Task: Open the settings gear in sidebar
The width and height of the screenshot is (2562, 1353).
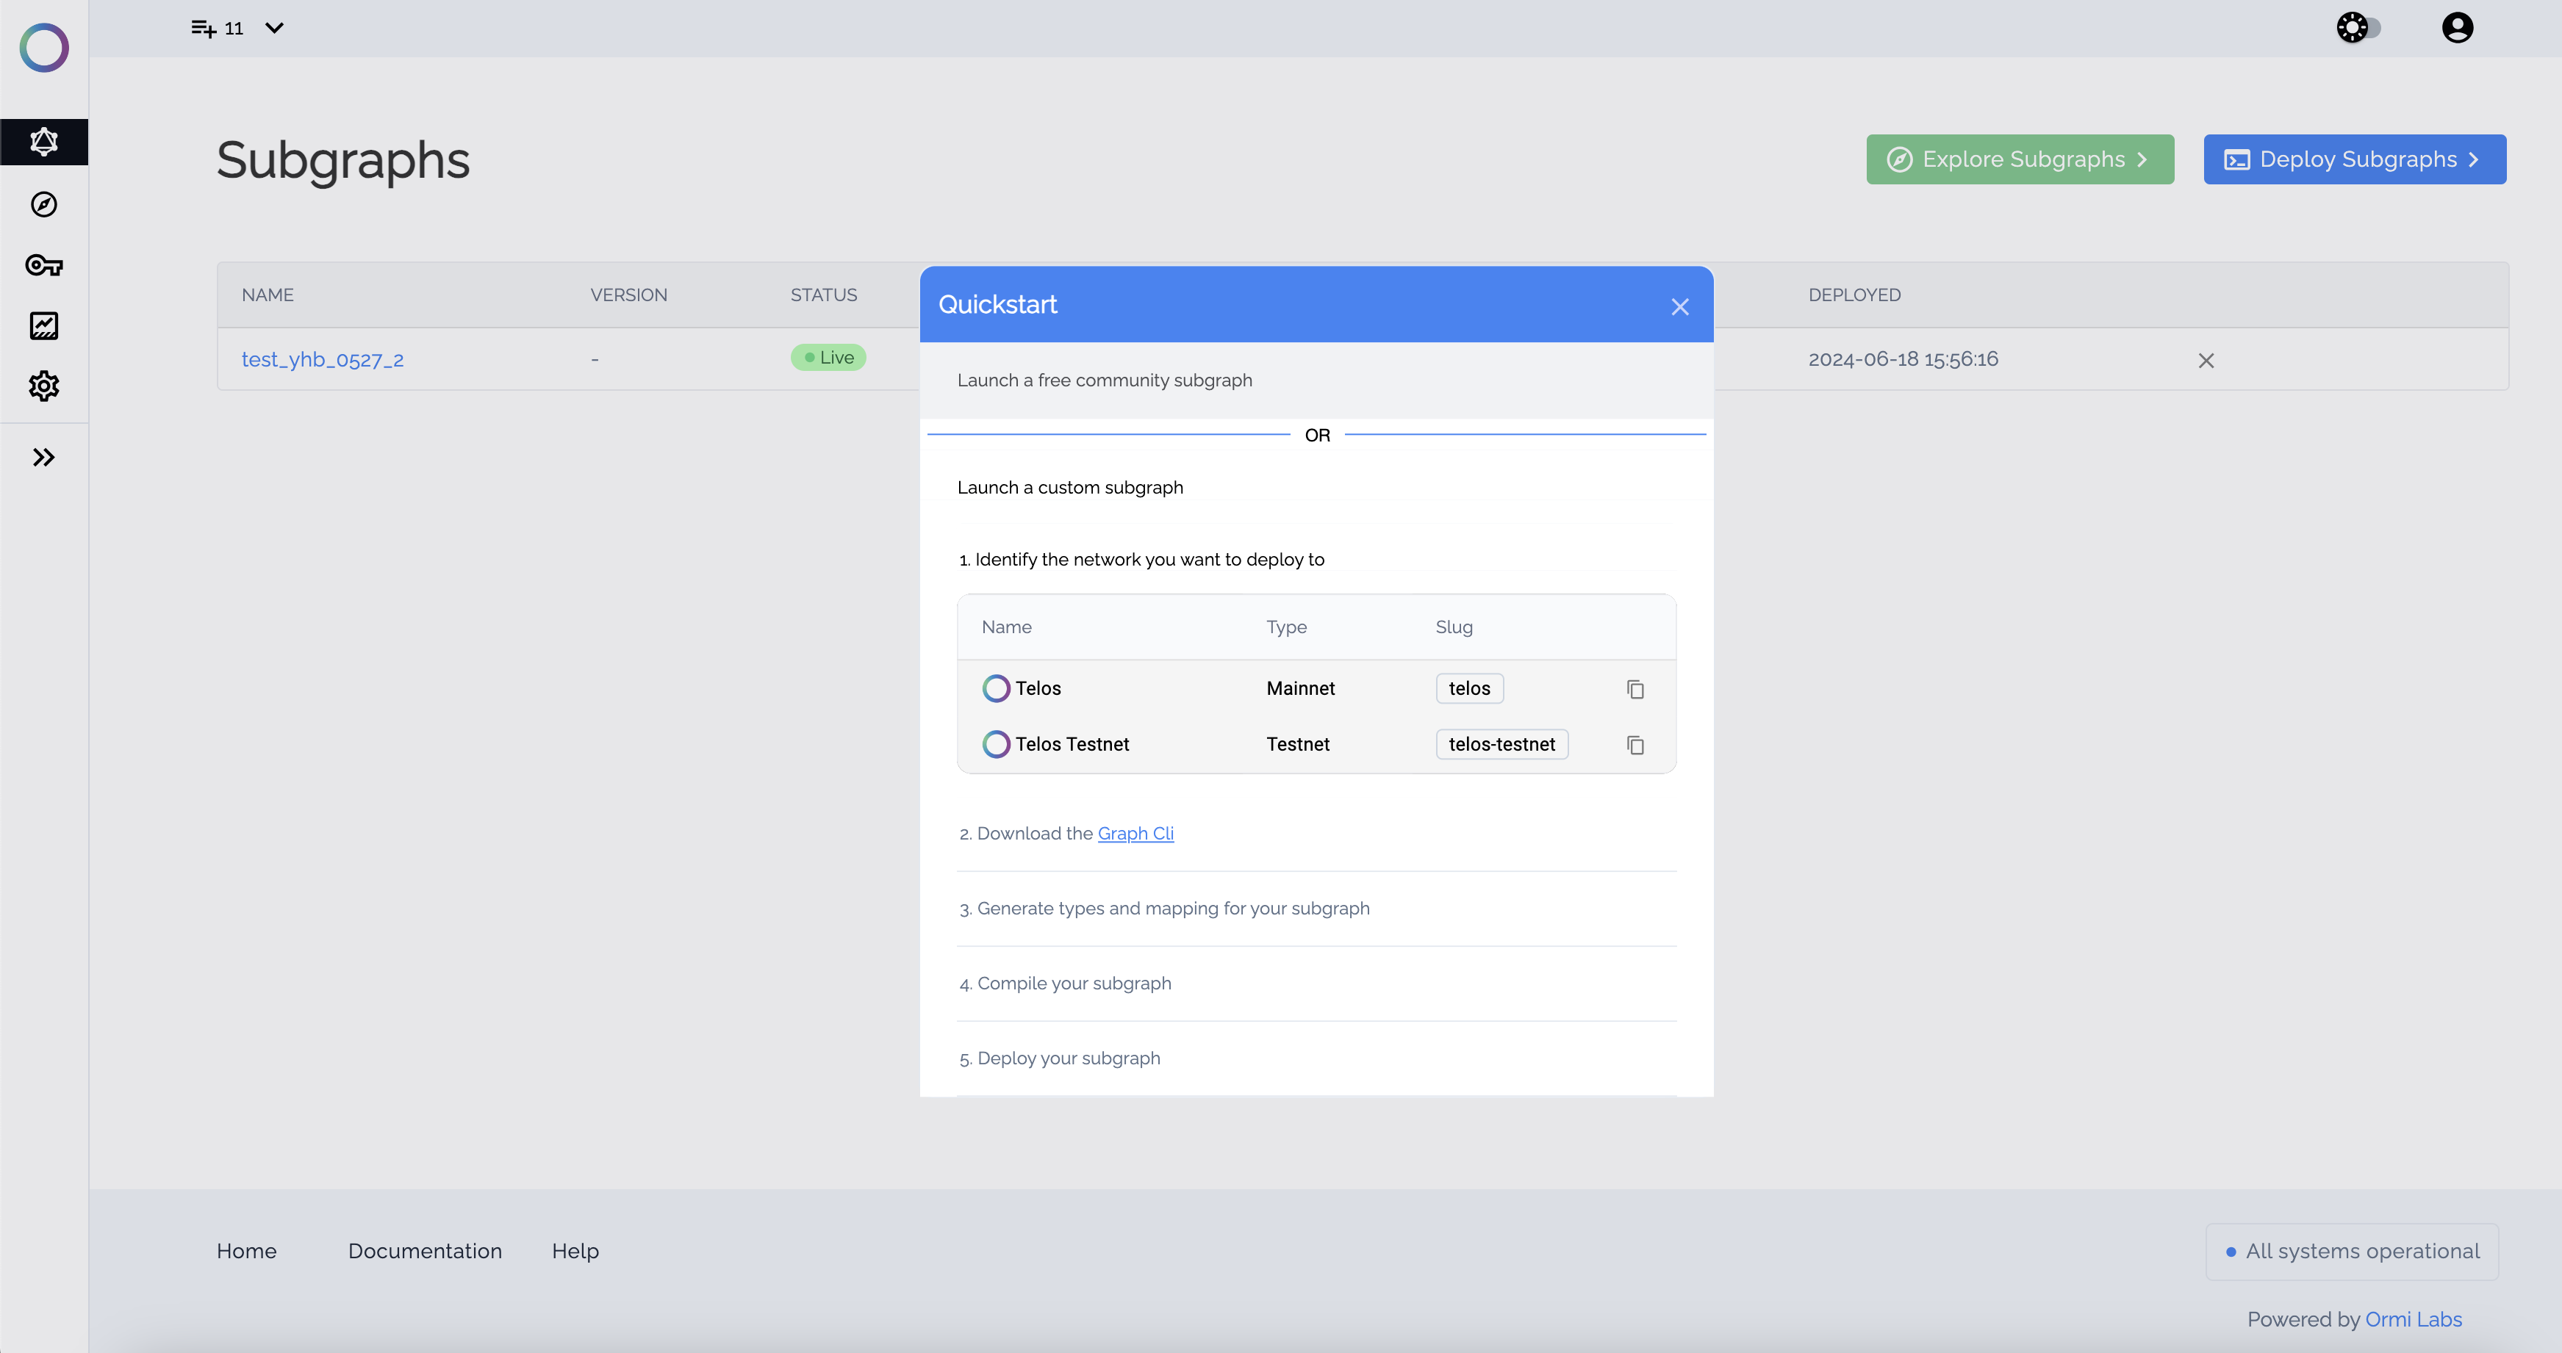Action: coord(44,386)
